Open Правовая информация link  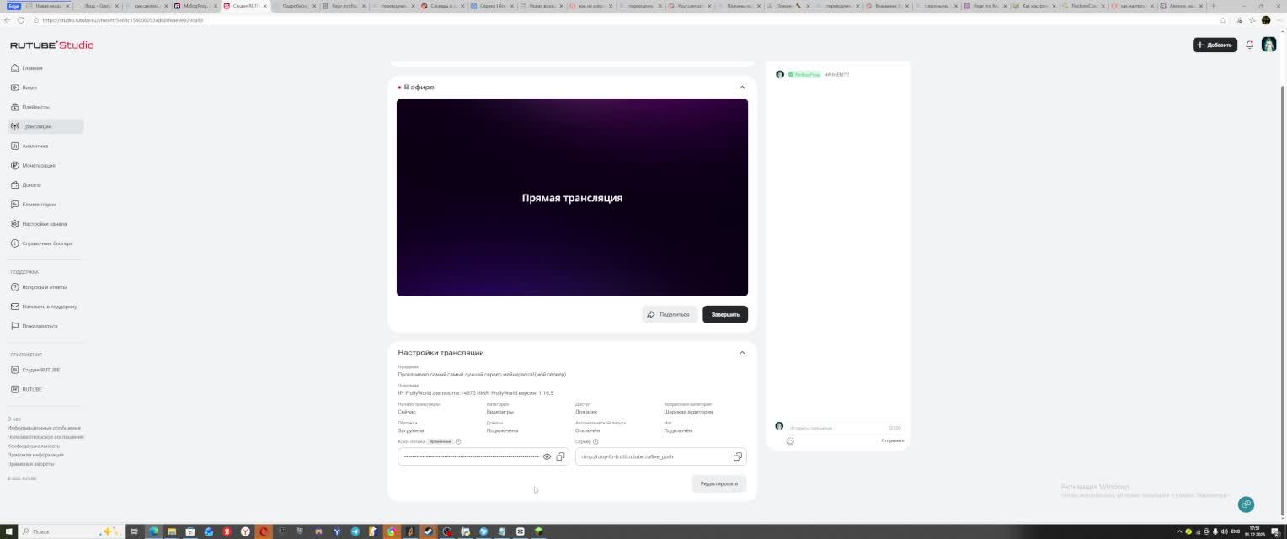coord(35,455)
